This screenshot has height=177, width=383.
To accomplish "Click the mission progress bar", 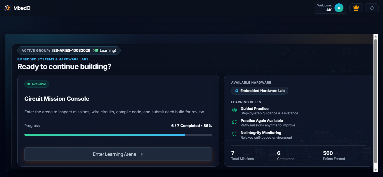I will tap(118, 135).
